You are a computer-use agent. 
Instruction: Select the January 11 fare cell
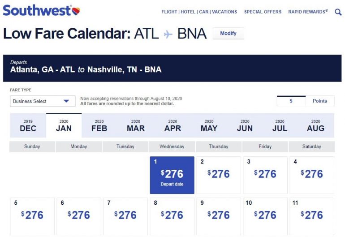pos(312,215)
